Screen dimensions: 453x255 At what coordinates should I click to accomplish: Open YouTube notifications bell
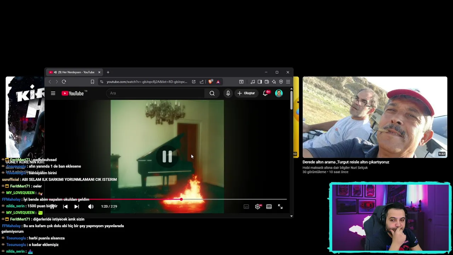click(x=265, y=93)
